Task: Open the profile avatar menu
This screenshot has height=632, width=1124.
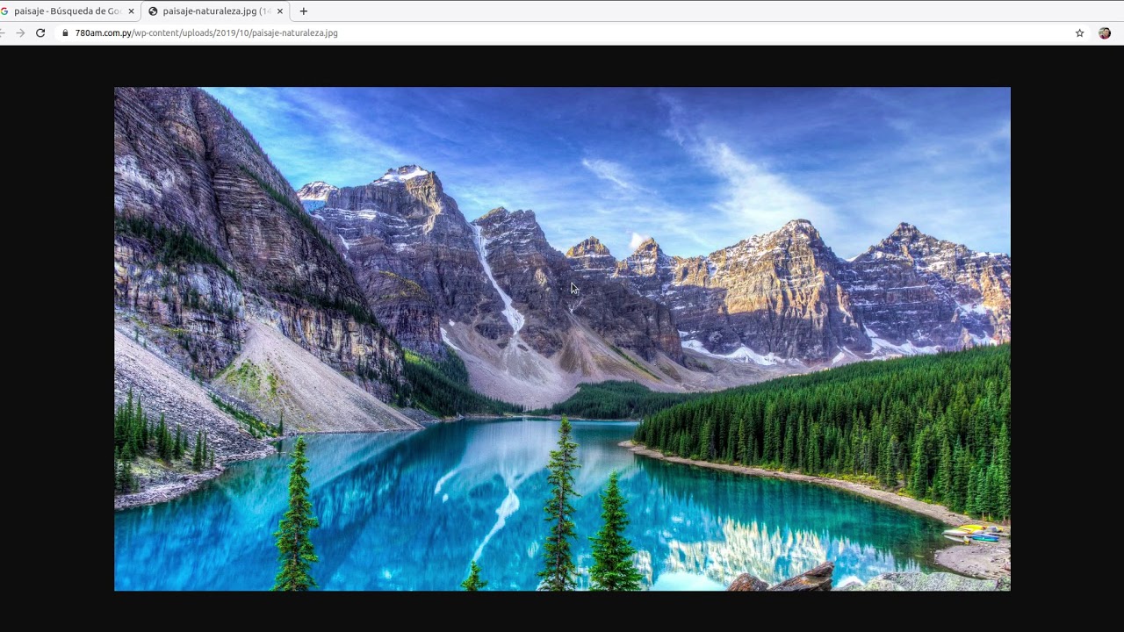Action: (x=1105, y=32)
